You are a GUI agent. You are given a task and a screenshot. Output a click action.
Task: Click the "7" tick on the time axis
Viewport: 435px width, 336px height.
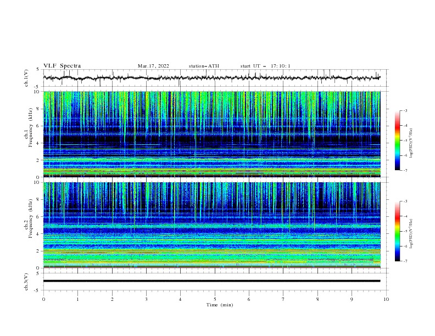(283, 299)
